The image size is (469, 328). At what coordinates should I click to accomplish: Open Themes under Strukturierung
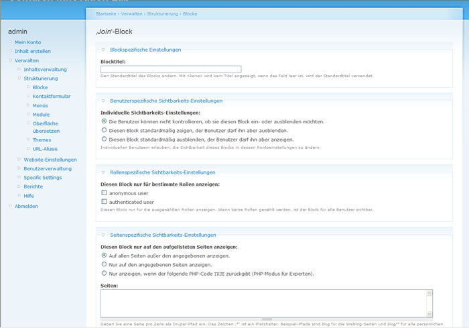click(x=42, y=140)
